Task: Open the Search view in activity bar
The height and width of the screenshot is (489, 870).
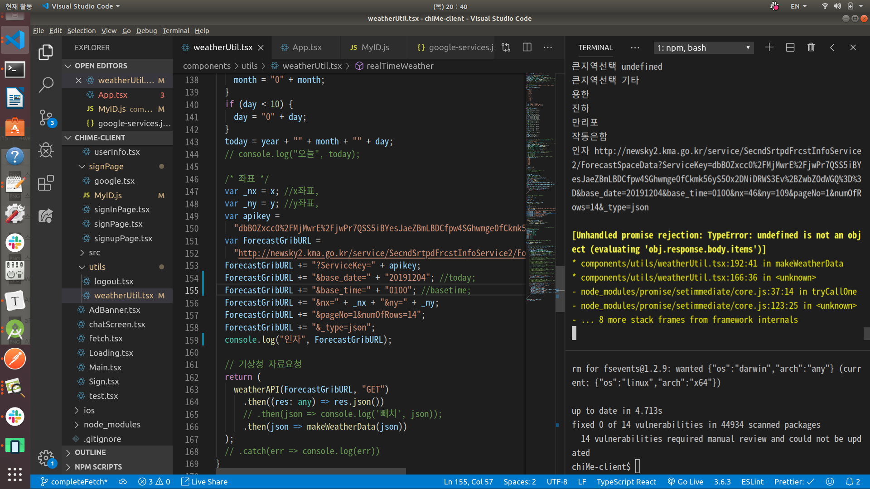Action: pos(46,85)
